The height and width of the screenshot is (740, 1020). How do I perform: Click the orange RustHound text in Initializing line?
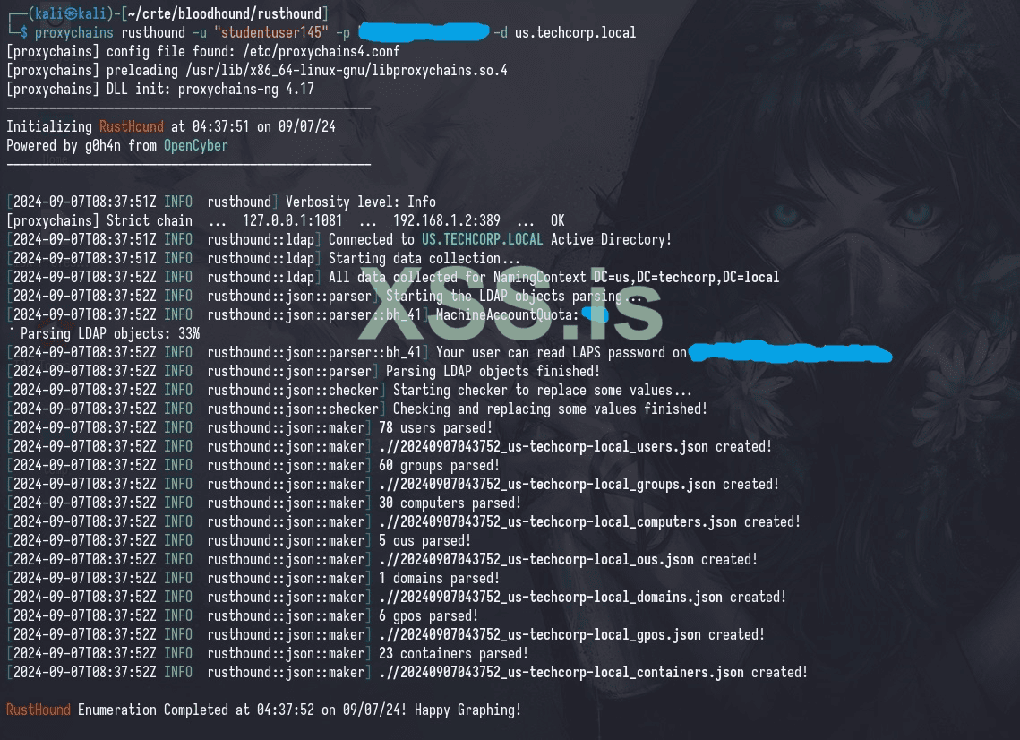pos(132,126)
